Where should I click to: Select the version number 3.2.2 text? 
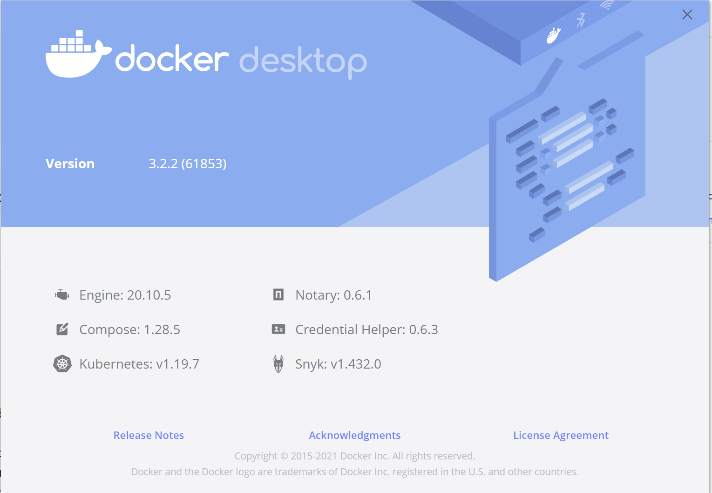pyautogui.click(x=187, y=164)
